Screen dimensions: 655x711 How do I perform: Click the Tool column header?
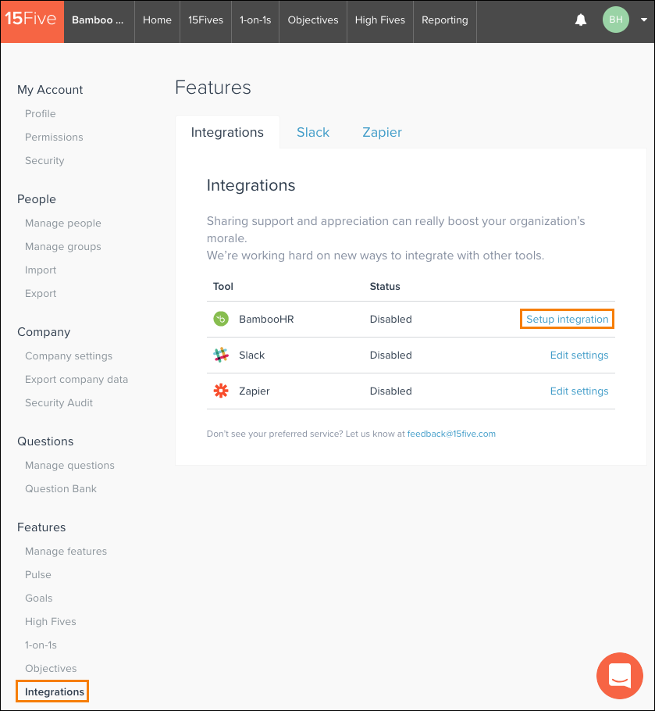222,287
